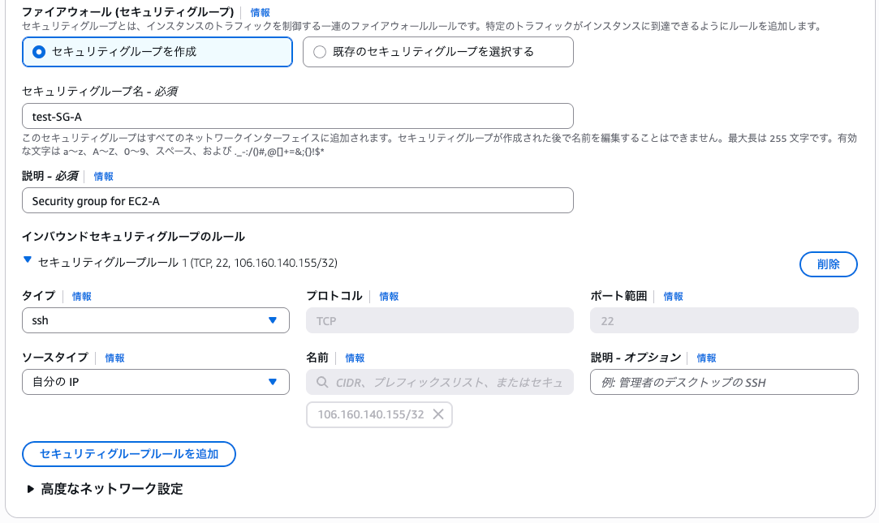Click the rule summary text with TCP, 22
Viewport: 879px width, 523px height.
click(x=187, y=263)
